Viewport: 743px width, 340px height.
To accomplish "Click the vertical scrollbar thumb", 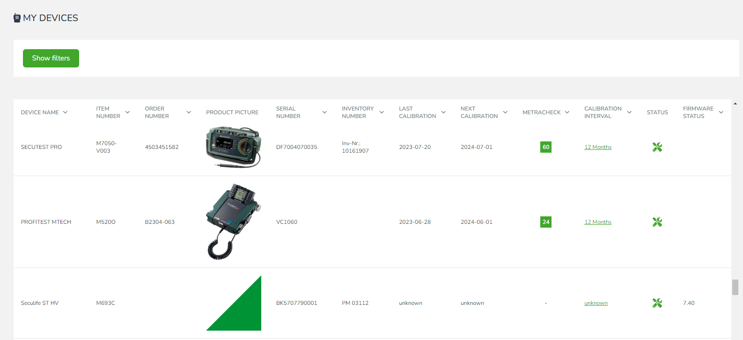I will point(735,287).
